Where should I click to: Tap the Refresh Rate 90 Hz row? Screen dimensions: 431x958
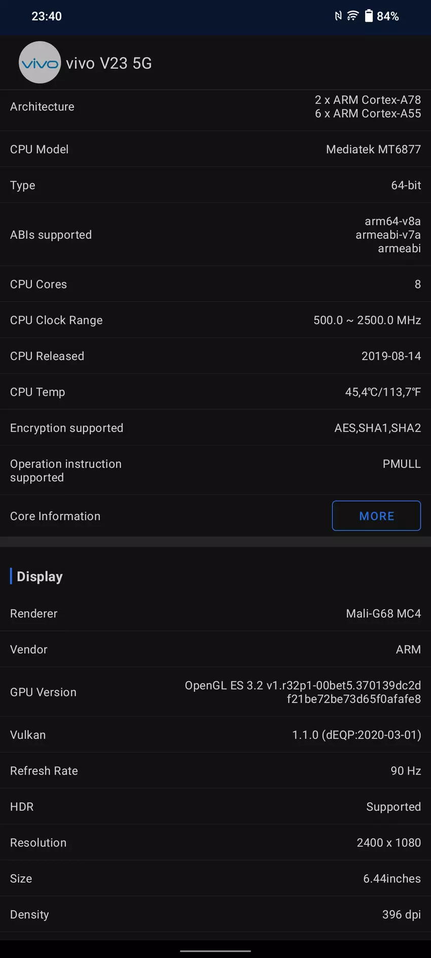(x=215, y=771)
